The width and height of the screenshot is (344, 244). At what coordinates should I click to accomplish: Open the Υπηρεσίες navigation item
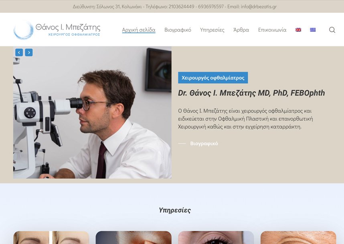tap(212, 30)
